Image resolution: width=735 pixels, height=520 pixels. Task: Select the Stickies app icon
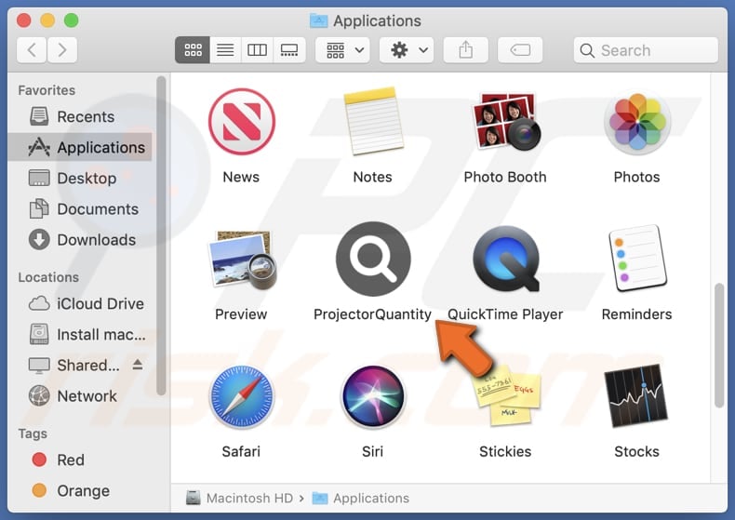(x=505, y=396)
